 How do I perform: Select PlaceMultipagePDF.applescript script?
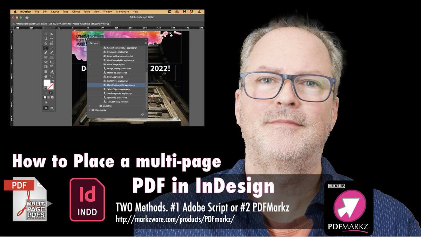pos(116,85)
